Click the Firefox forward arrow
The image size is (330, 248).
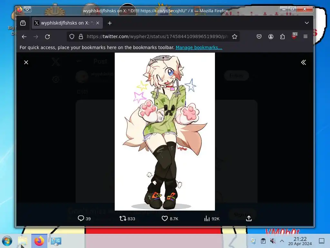coord(36,37)
